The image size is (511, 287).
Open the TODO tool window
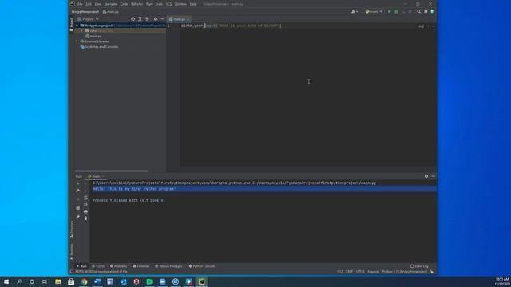(x=98, y=266)
